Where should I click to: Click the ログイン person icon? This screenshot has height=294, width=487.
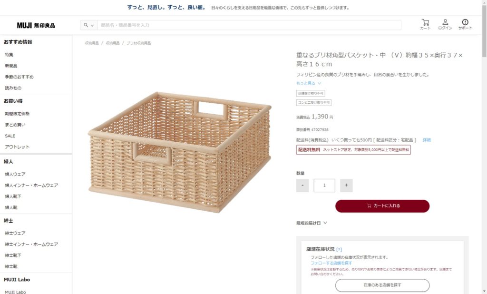click(x=445, y=23)
